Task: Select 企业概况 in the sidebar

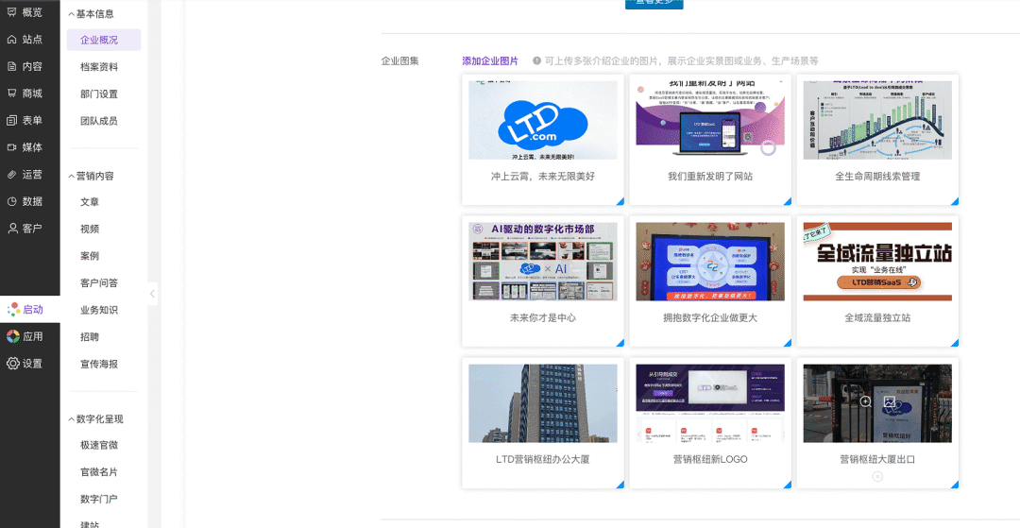Action: (104, 40)
